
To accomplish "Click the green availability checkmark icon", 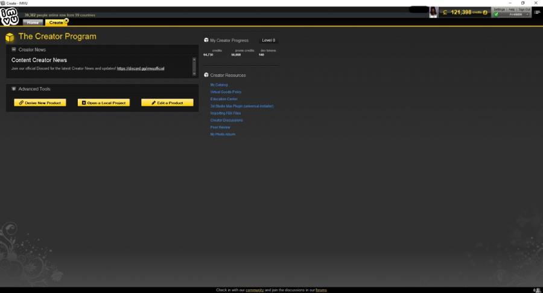I will [497, 14].
